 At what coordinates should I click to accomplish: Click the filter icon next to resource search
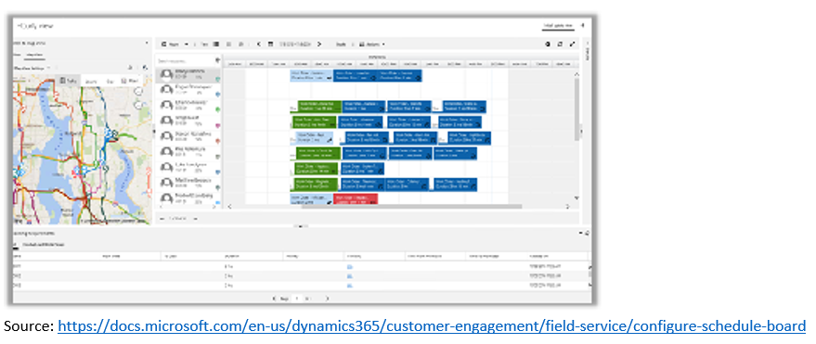pyautogui.click(x=217, y=61)
